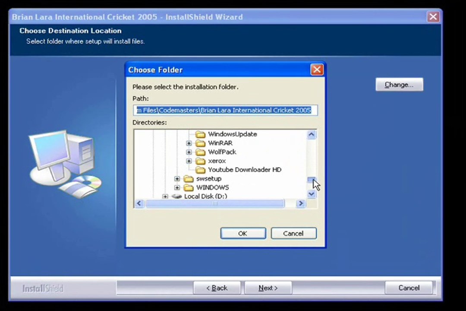Expand the WINDOWS folder node
The height and width of the screenshot is (311, 466).
177,188
